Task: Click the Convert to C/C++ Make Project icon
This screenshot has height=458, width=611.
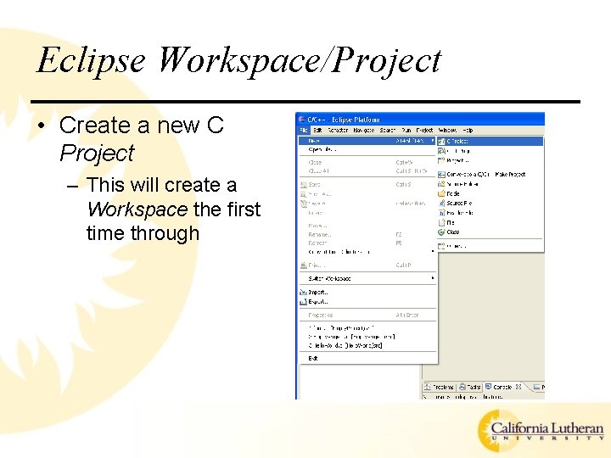Action: [x=441, y=175]
